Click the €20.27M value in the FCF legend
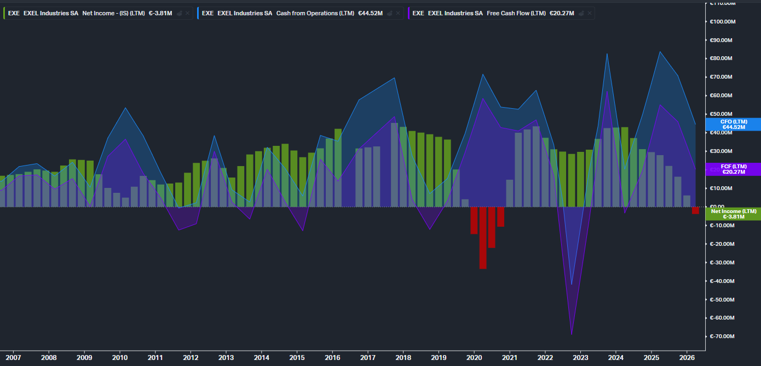 562,13
